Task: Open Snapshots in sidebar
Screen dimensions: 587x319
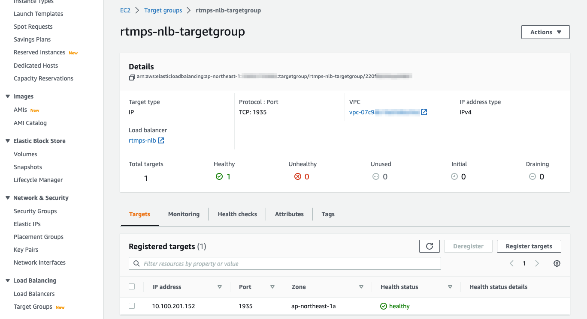Action: [28, 167]
